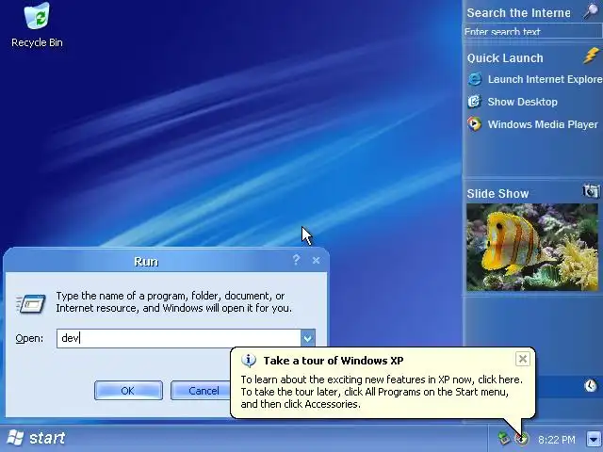Image resolution: width=603 pixels, height=452 pixels.
Task: Open the sidebar options arrow beside the clock
Action: [594, 438]
